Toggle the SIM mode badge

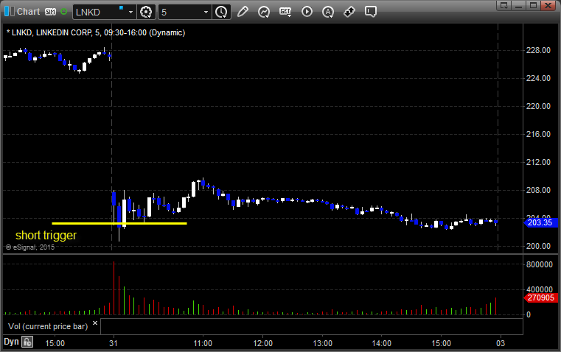[x=51, y=12]
